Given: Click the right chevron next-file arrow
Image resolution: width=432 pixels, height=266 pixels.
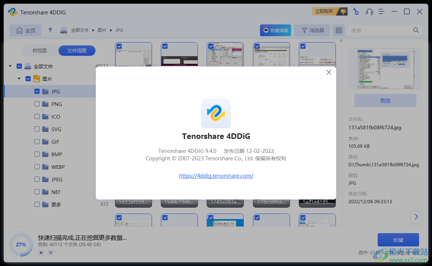Looking at the screenshot, I should point(416,217).
